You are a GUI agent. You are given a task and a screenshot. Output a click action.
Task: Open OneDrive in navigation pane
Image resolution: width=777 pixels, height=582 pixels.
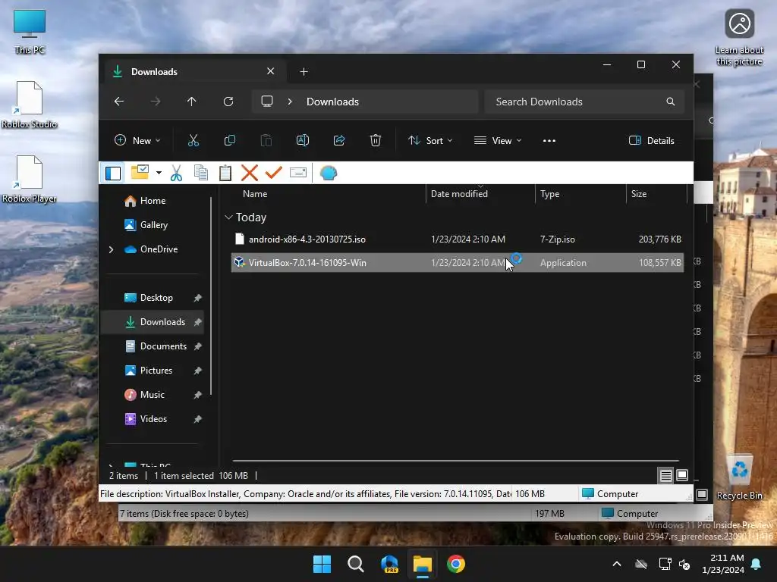pos(159,249)
